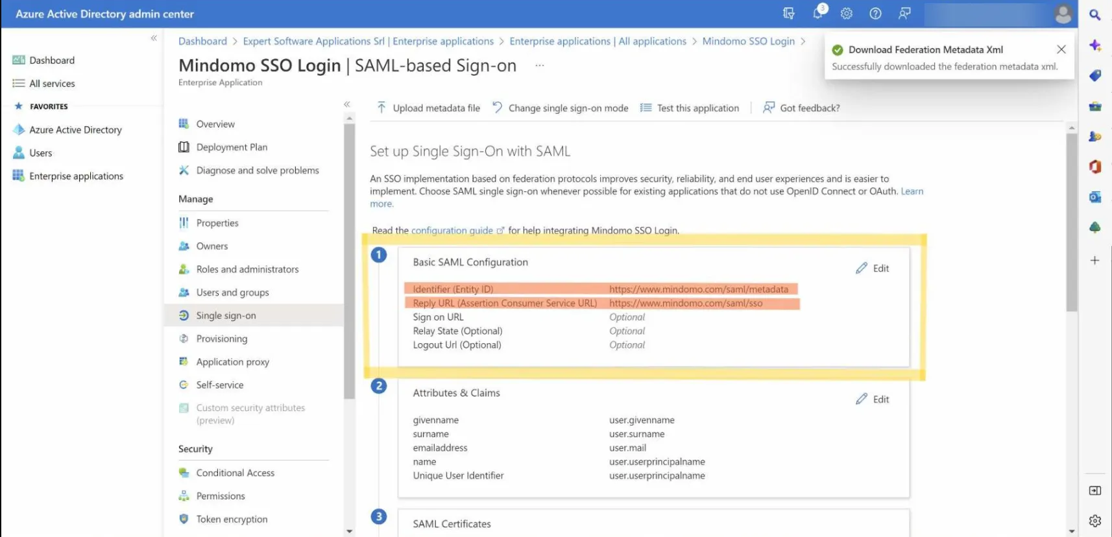Click the Office icon in browser sidebar
This screenshot has width=1112, height=537.
tap(1095, 167)
